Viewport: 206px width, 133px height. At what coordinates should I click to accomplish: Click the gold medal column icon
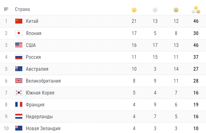[x=134, y=10]
